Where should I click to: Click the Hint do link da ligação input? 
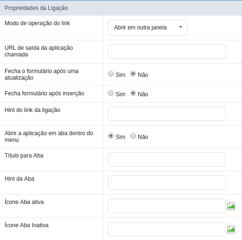[x=167, y=114]
